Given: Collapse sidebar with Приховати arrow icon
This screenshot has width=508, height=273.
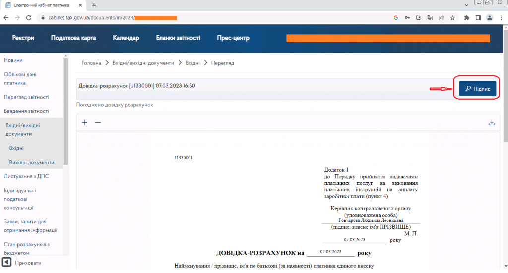Looking at the screenshot, I should pos(6,262).
